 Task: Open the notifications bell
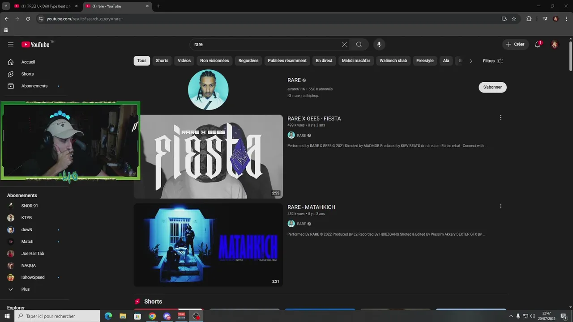click(538, 44)
